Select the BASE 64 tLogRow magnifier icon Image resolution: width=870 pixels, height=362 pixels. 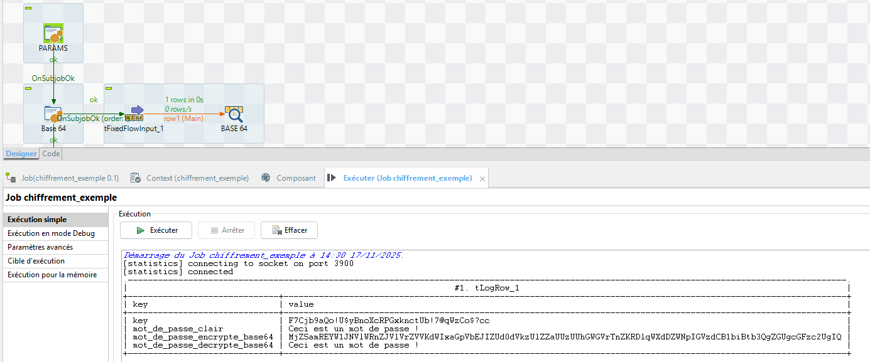234,113
